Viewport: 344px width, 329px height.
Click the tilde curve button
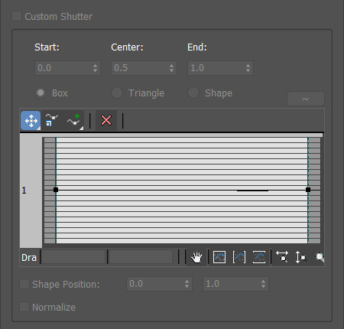[306, 99]
